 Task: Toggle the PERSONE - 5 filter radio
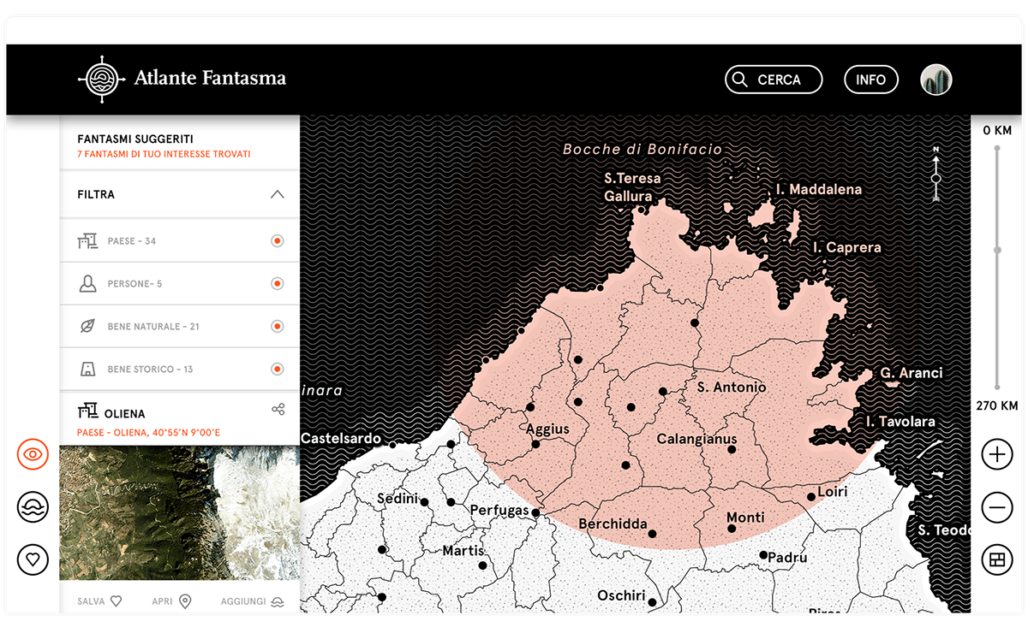277,284
